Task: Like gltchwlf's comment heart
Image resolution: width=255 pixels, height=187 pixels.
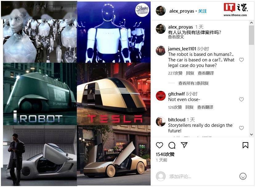Action: pyautogui.click(x=241, y=99)
